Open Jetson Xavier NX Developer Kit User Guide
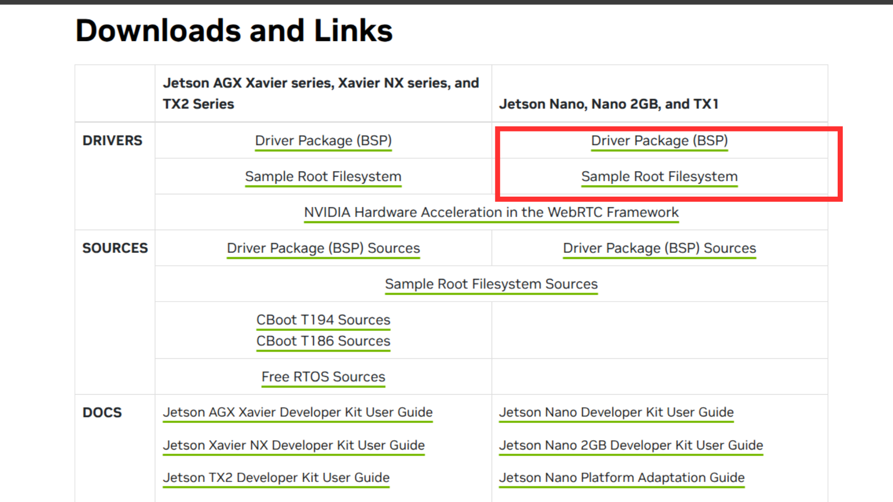 [293, 445]
